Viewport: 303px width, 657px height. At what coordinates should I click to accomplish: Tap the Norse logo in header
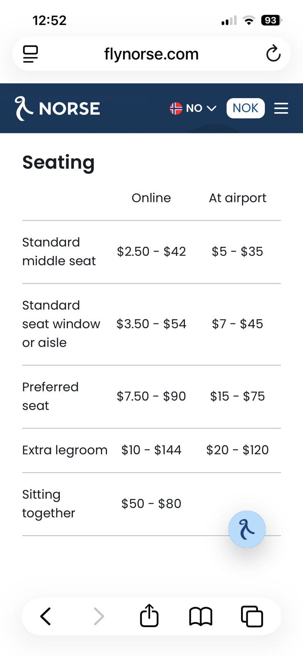(57, 108)
